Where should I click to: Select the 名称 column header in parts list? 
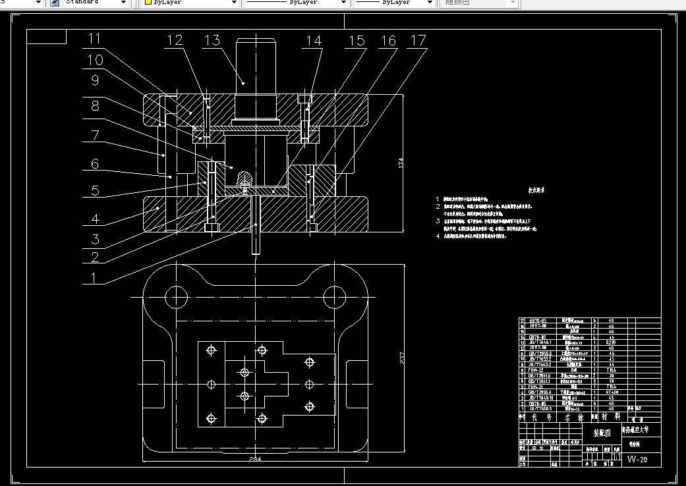(x=573, y=418)
